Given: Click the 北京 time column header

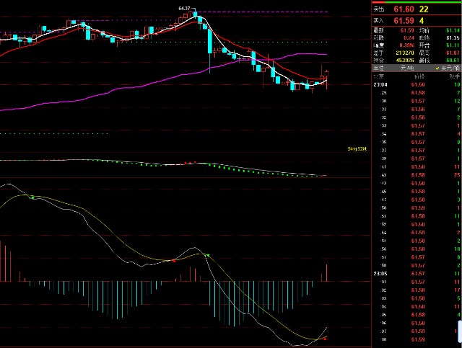Looking at the screenshot, I should pos(378,76).
